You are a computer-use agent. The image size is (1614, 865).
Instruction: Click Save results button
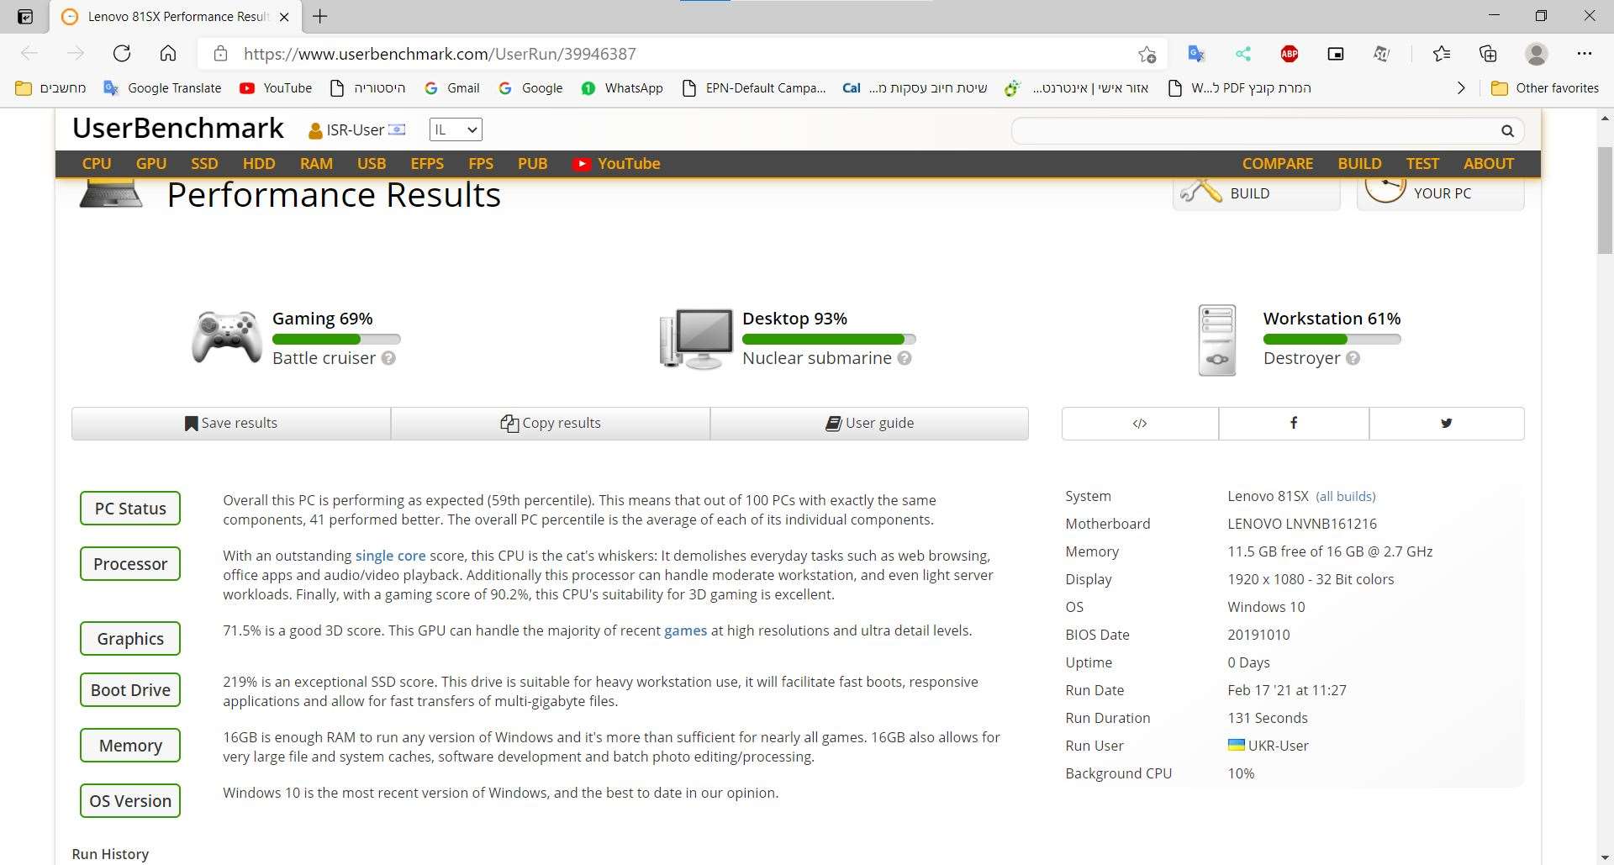coord(231,423)
